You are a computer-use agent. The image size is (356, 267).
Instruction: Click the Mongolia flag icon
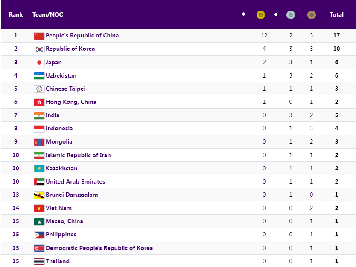pyautogui.click(x=39, y=142)
